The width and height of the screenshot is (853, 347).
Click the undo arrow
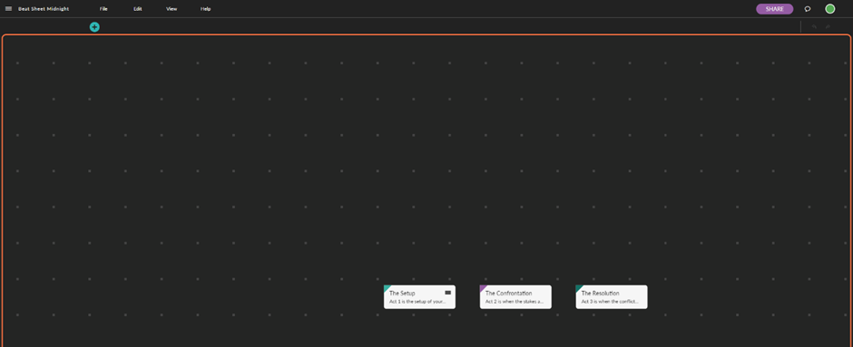[814, 26]
